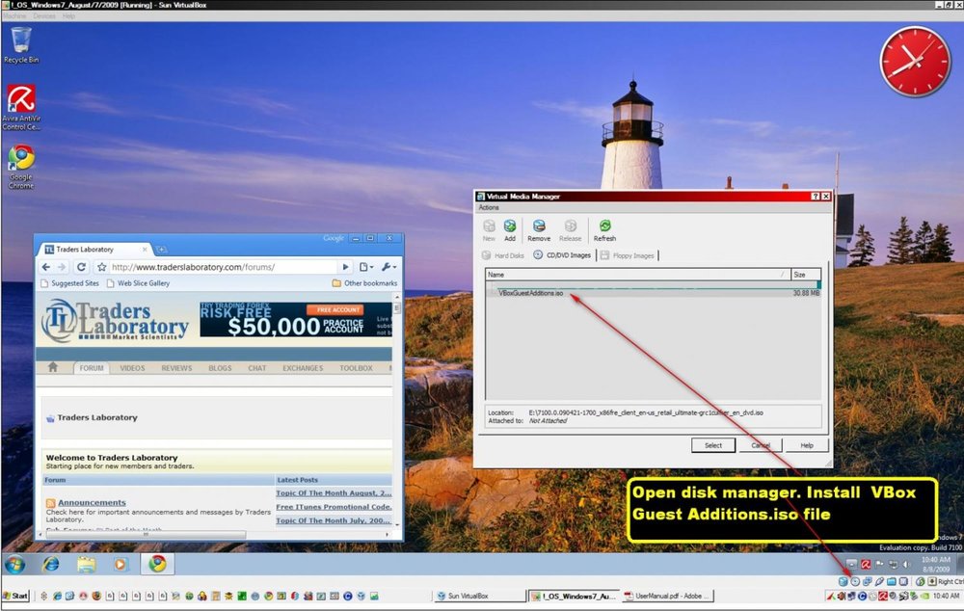Open the CHAT navigation tab
Viewport: 964px width, 611px height.
257,368
